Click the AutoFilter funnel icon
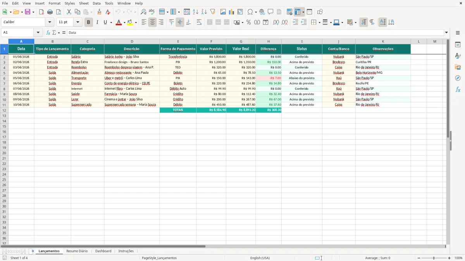 tap(213, 12)
